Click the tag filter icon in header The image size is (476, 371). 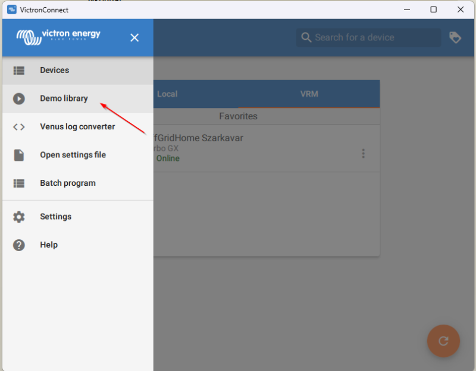coord(455,37)
